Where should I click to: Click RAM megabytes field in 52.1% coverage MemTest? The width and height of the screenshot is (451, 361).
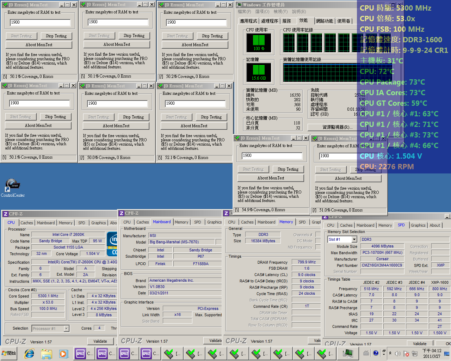[195, 103]
